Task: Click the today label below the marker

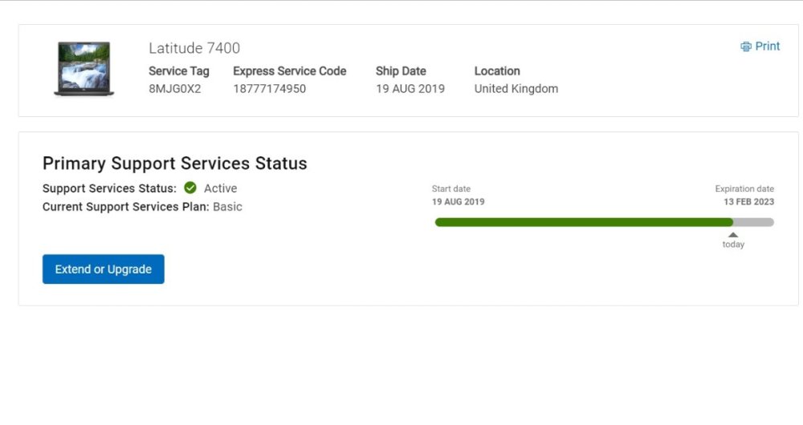Action: [x=733, y=245]
